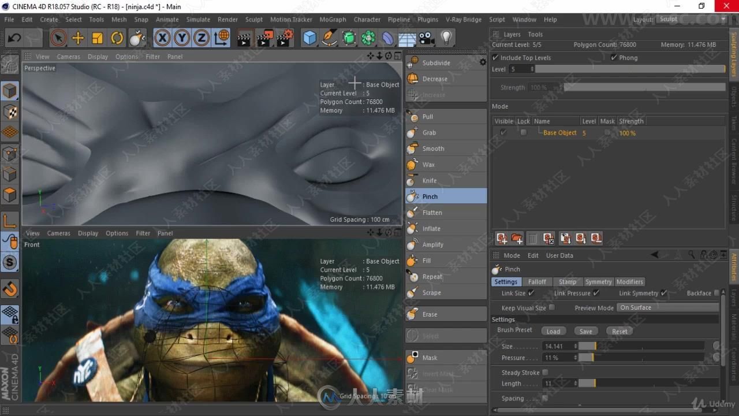Open Edit Render Settings icon
The height and width of the screenshot is (416, 739).
click(x=284, y=39)
